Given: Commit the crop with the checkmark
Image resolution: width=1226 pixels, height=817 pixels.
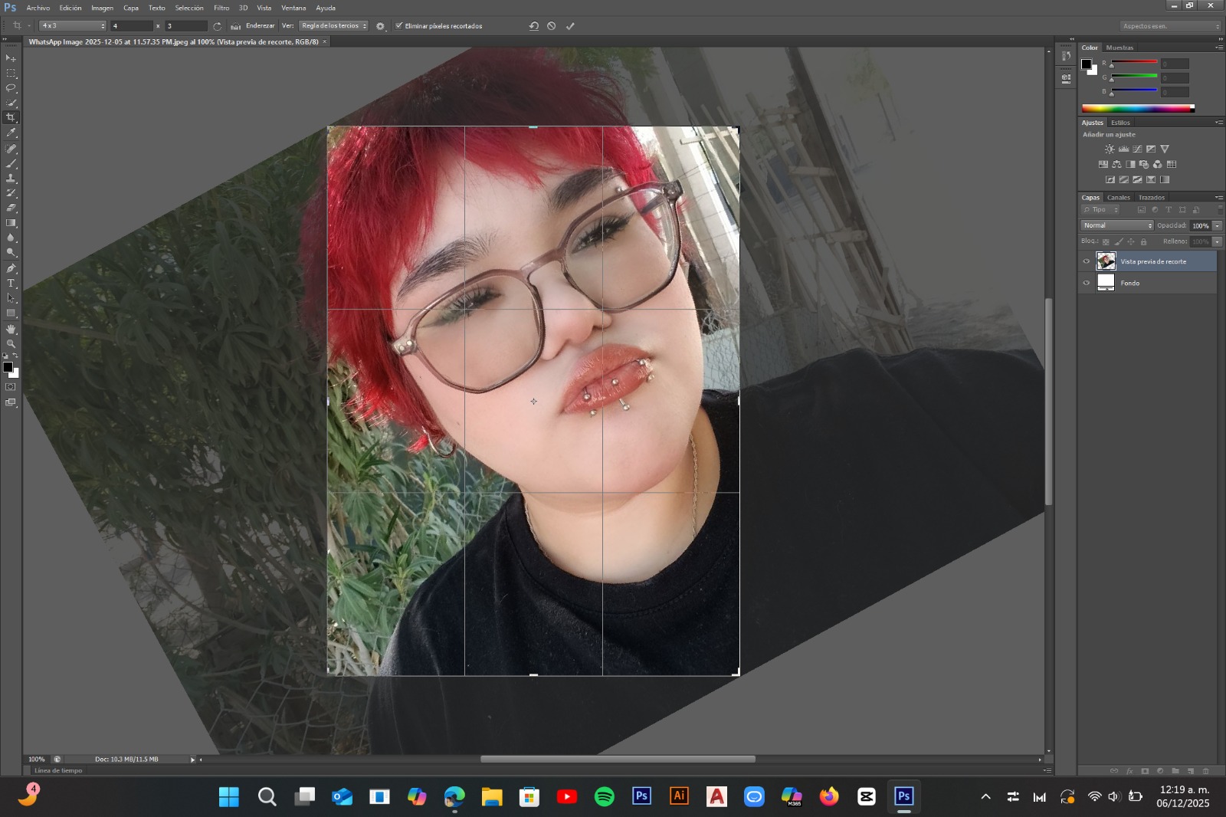Looking at the screenshot, I should tap(570, 26).
